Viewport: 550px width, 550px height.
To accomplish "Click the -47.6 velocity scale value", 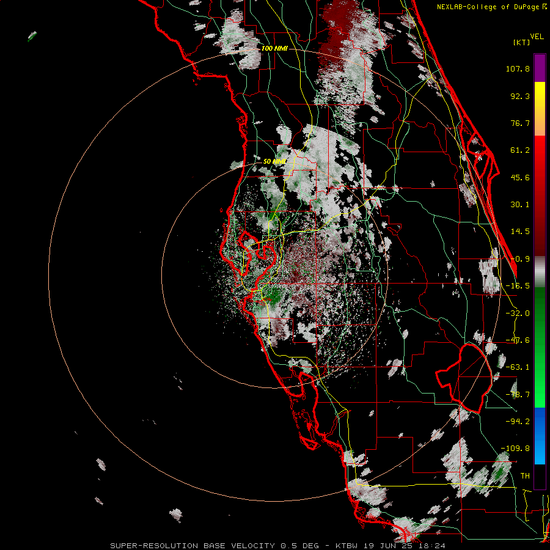I will [518, 340].
